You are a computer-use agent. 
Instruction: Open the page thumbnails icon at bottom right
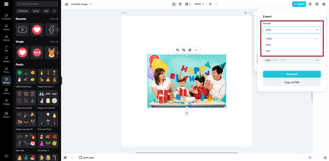(325, 157)
